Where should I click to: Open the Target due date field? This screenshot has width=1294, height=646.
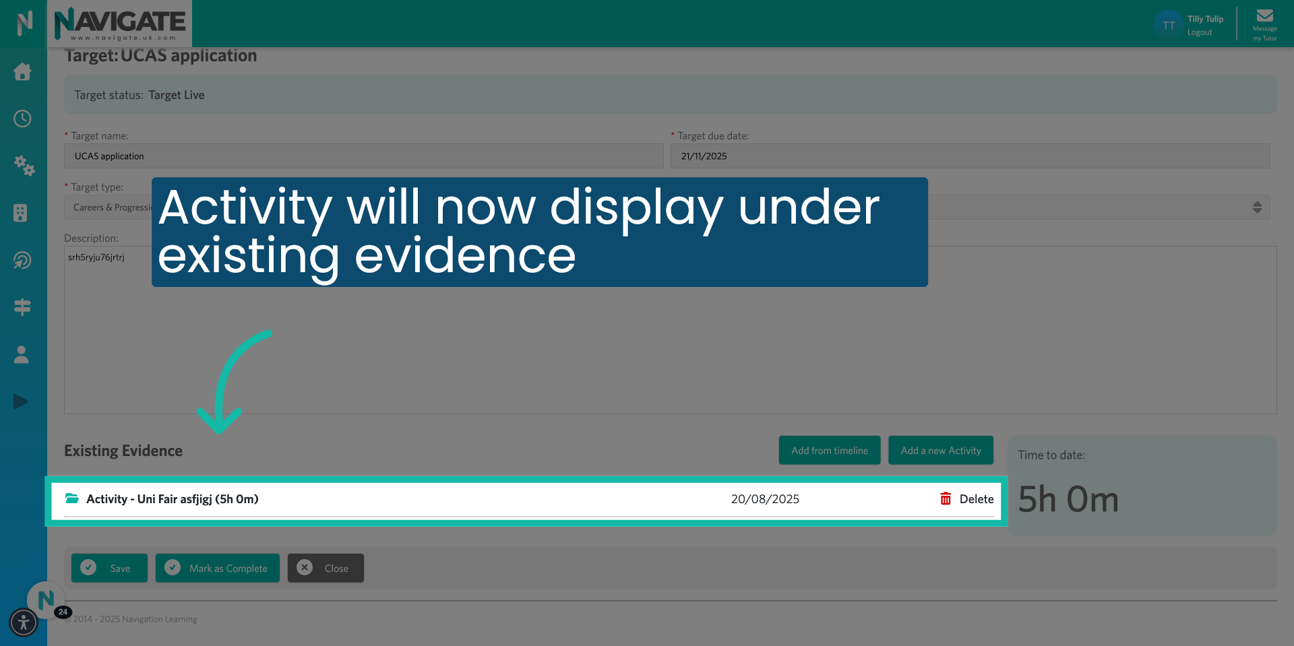(x=970, y=156)
